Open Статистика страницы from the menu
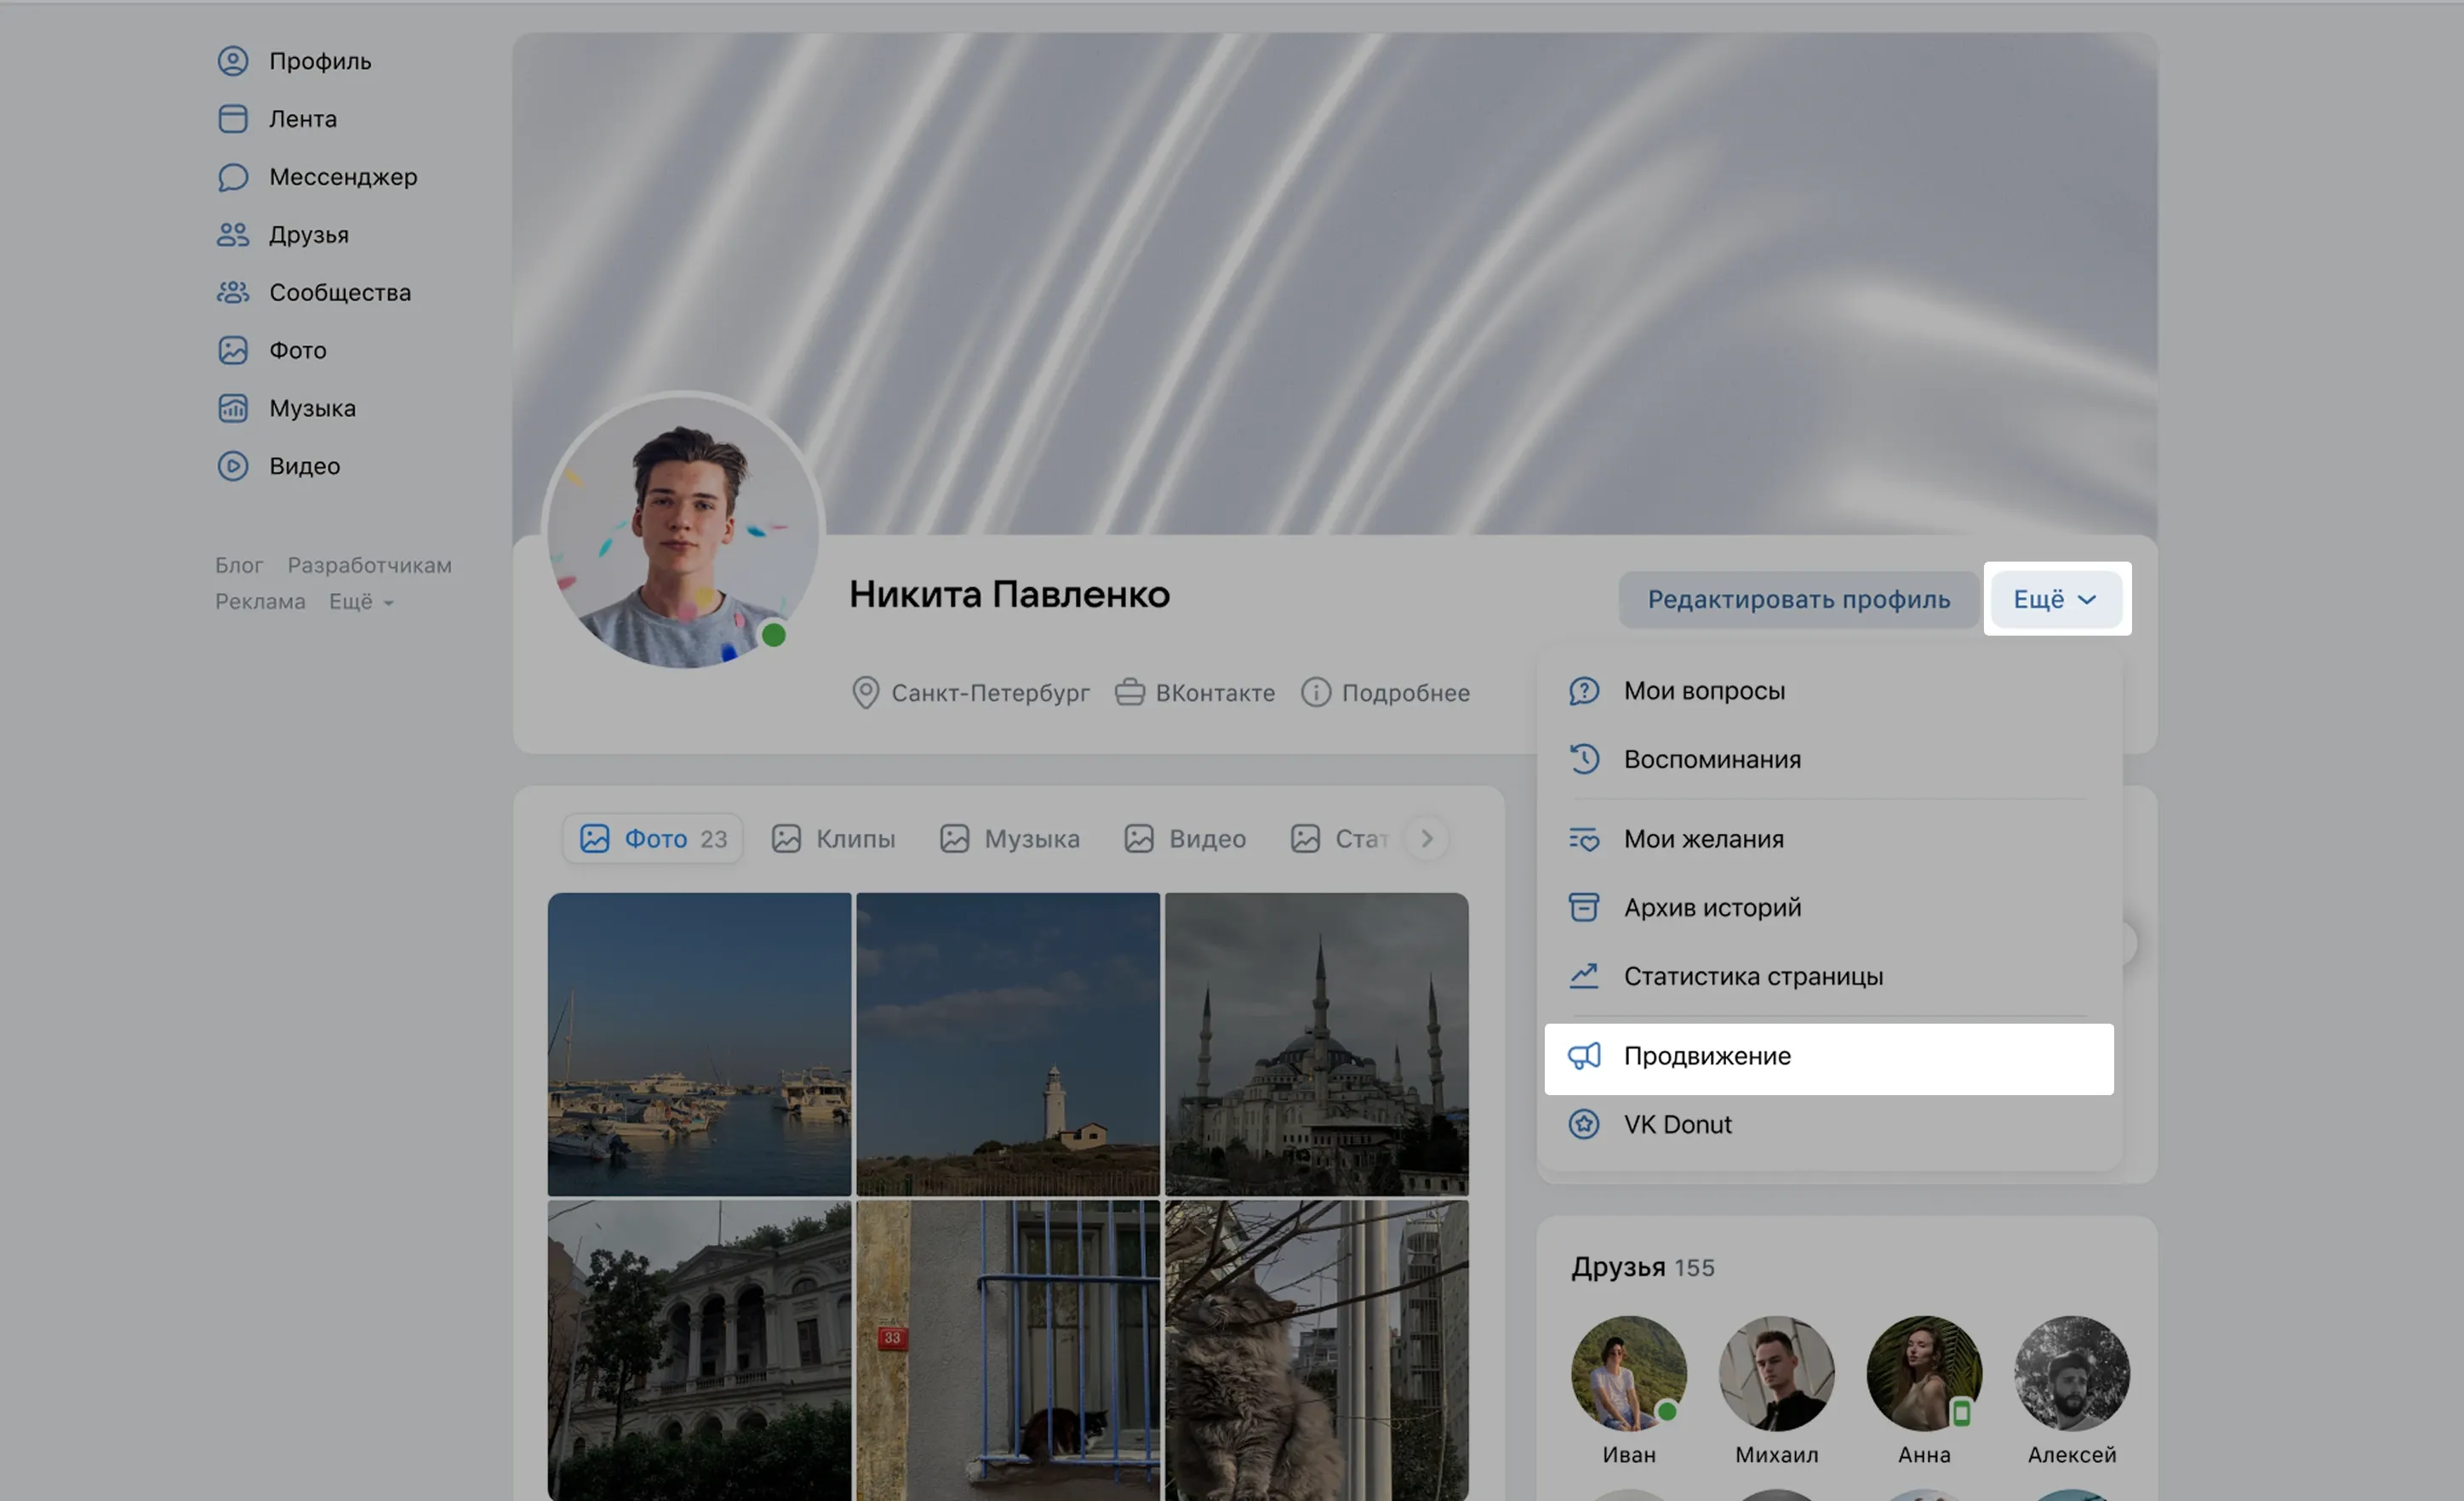The width and height of the screenshot is (2464, 1501). (x=1829, y=976)
